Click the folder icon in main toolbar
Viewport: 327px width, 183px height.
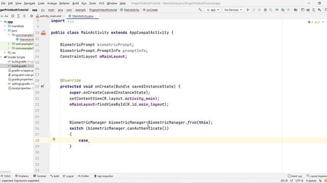pyautogui.click(x=296, y=10)
